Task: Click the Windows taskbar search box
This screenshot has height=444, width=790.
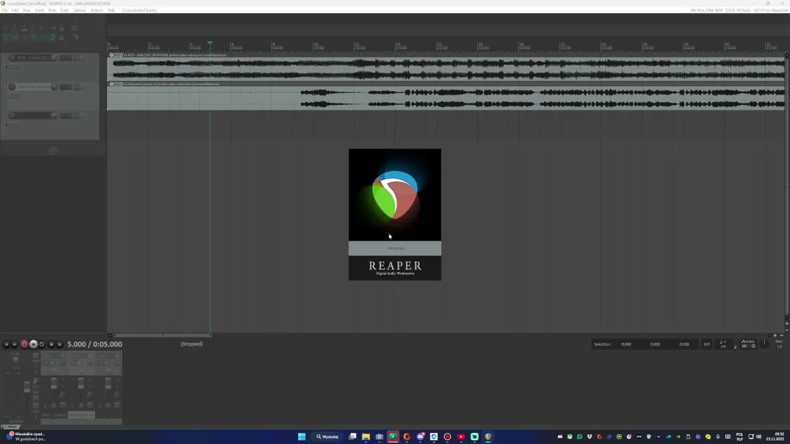Action: point(327,437)
